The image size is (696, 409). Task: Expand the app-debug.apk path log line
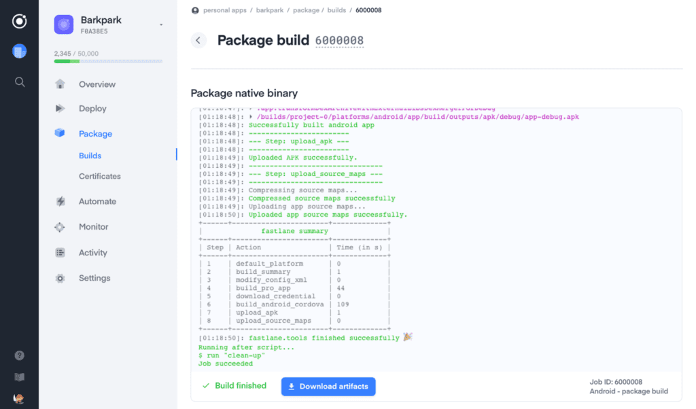point(251,117)
